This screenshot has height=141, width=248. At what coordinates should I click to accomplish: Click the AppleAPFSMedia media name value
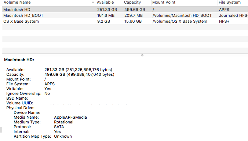(70, 117)
